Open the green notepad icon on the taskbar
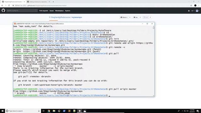The image size is (201, 113). click(74, 111)
